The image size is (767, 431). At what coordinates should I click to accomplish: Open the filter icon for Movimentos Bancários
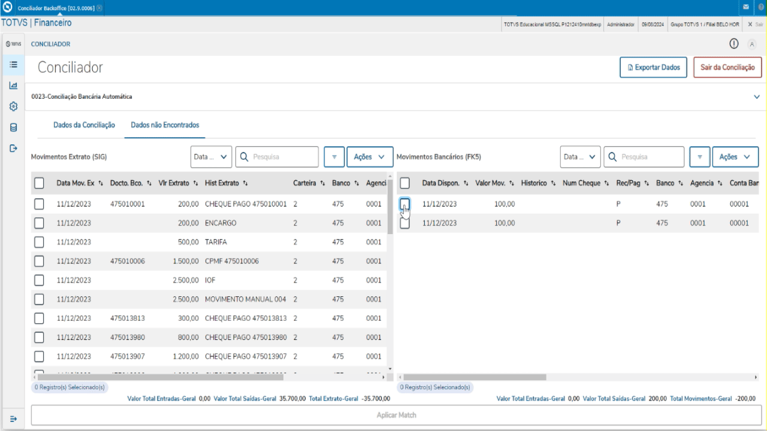click(x=699, y=157)
